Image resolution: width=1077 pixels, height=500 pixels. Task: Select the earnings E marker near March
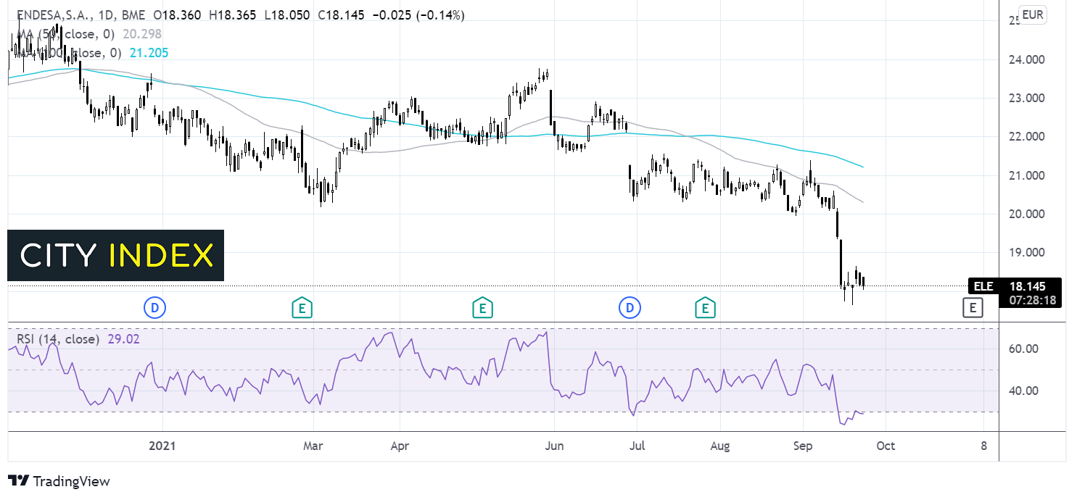(302, 308)
